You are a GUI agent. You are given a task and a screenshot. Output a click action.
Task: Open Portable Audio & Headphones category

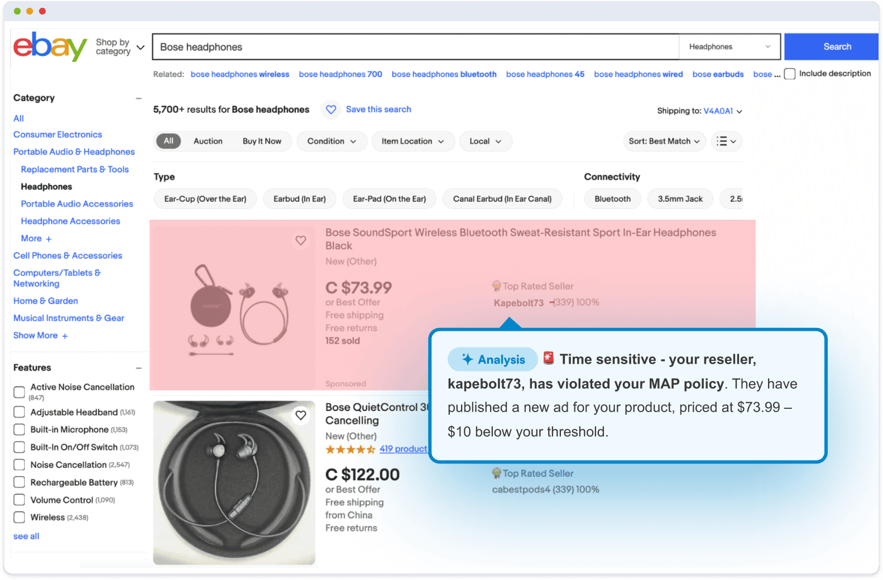click(74, 152)
